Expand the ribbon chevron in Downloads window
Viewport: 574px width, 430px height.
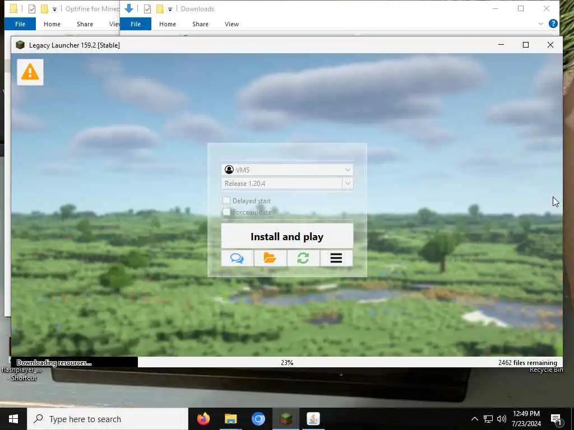(x=541, y=24)
